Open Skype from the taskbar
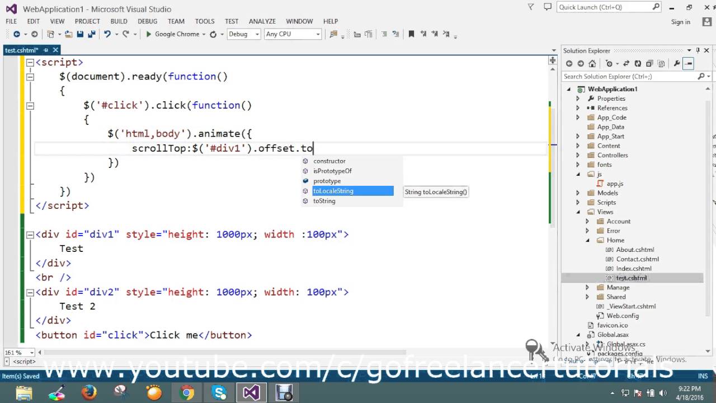Screen dimensions: 716x403 coord(219,392)
